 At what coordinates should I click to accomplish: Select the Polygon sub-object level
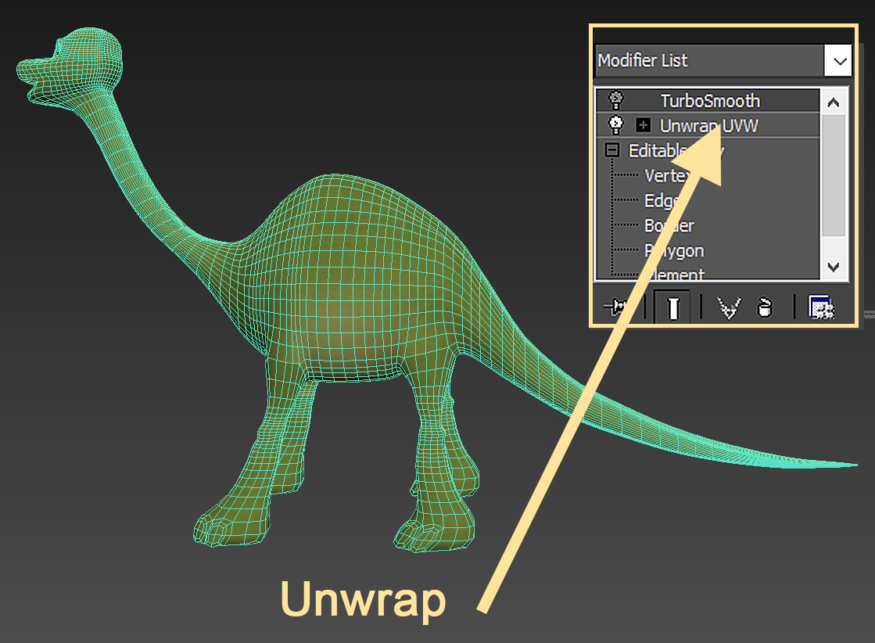[673, 250]
